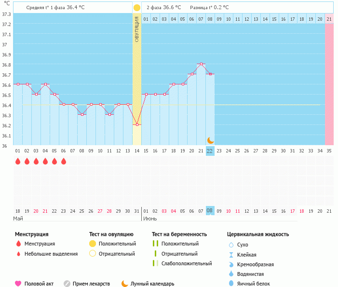338x287 pixels.
Task: Click the Положительный ovulation test yellow icon
Action: 93,244
